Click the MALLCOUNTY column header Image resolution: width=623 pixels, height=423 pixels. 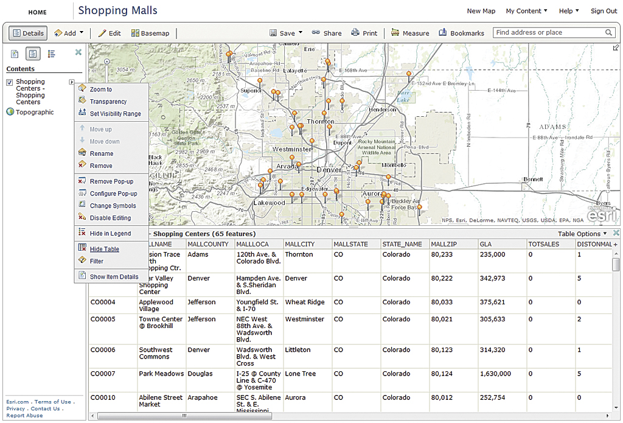point(210,244)
